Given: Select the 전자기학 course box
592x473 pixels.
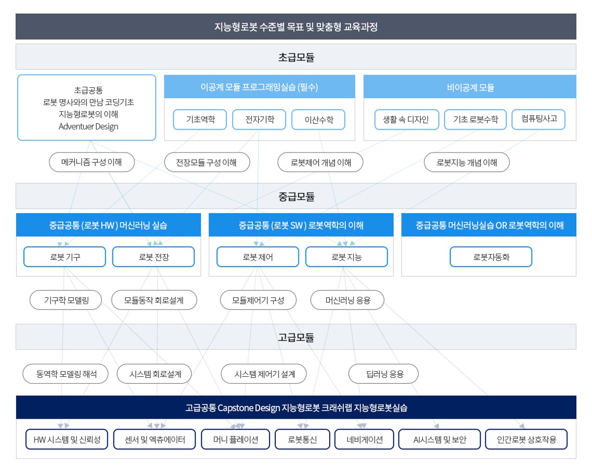Looking at the screenshot, I should 259,120.
